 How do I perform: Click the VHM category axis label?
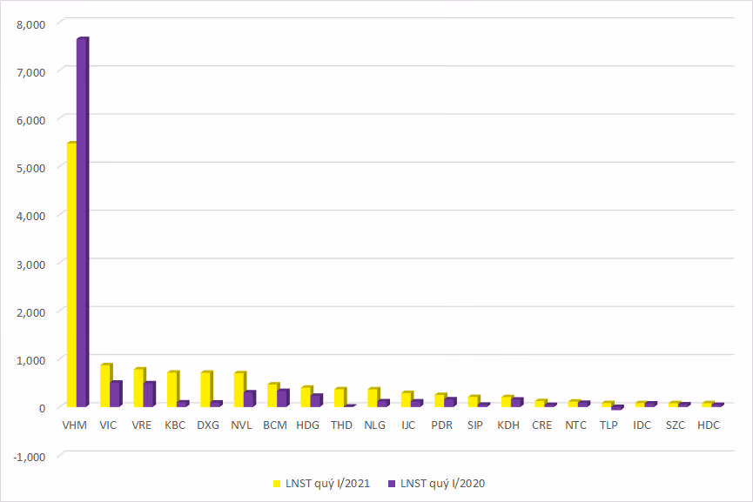(75, 425)
